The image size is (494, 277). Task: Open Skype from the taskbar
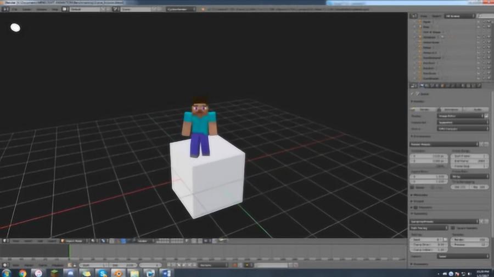[103, 273]
